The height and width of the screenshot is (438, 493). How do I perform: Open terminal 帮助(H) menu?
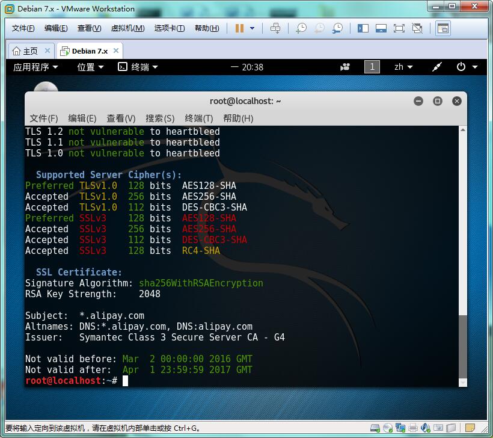[238, 119]
